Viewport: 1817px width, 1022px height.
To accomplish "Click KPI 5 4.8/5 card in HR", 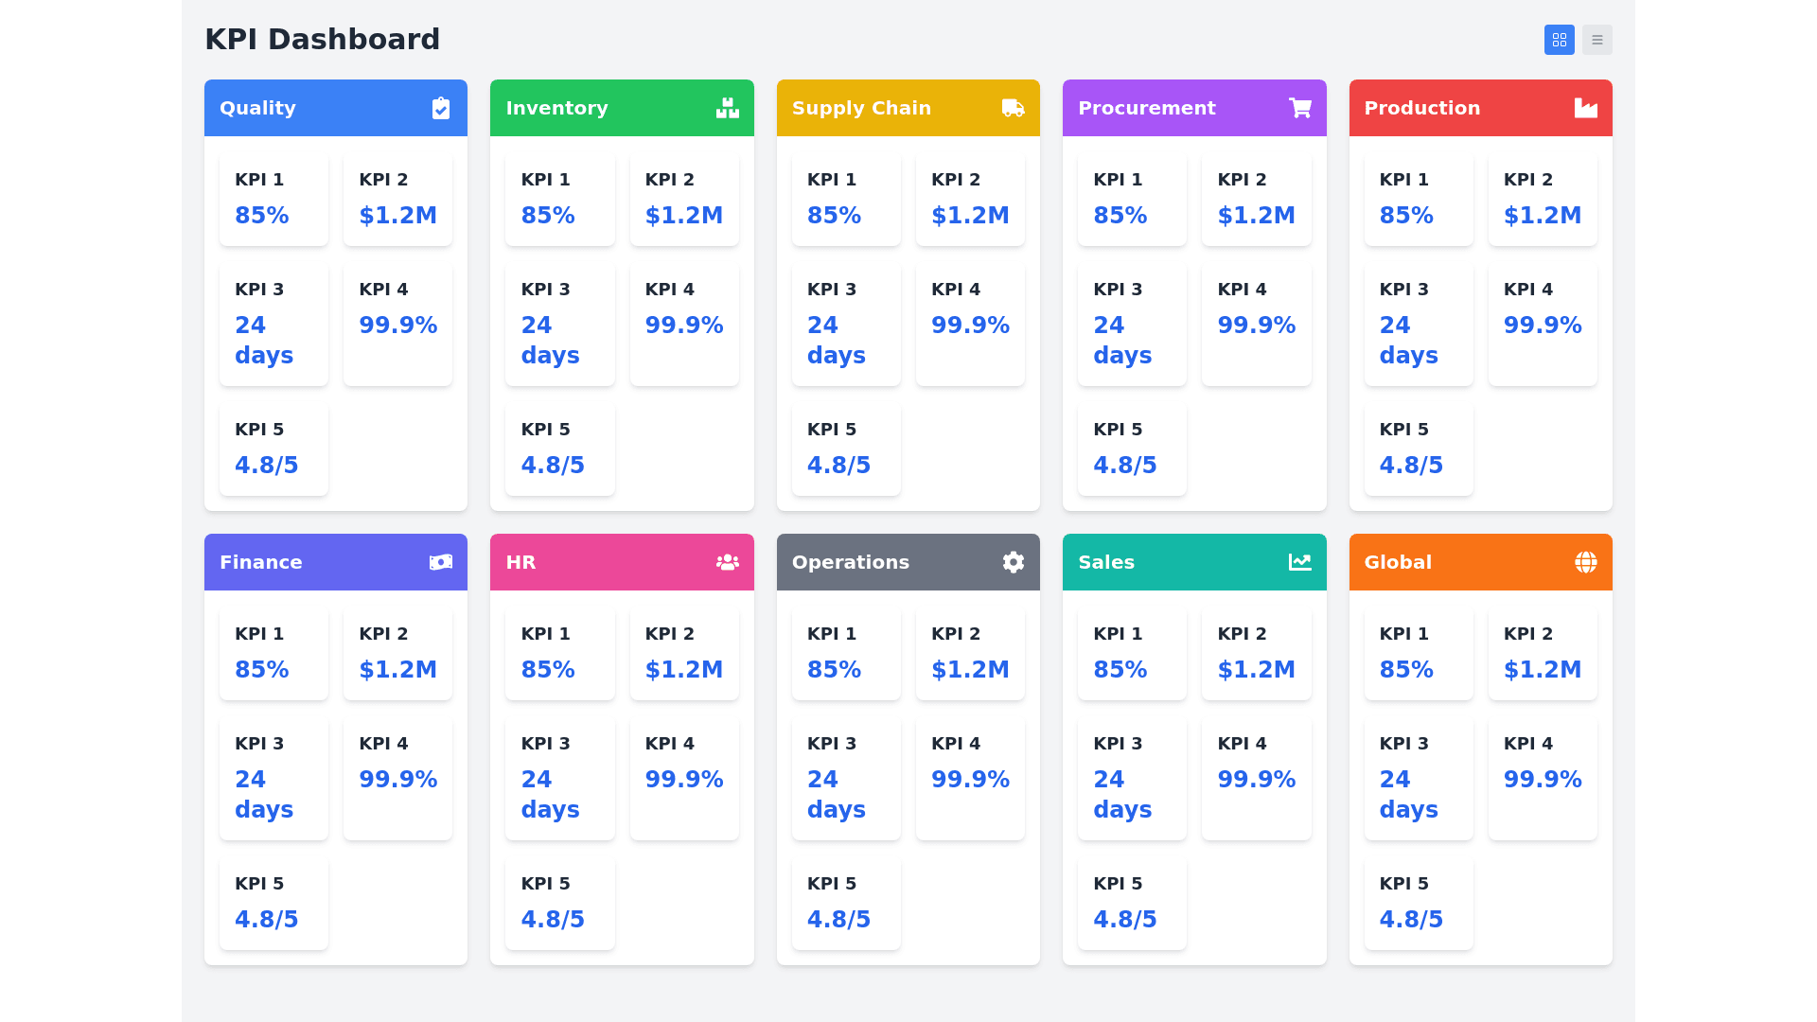I will point(559,903).
